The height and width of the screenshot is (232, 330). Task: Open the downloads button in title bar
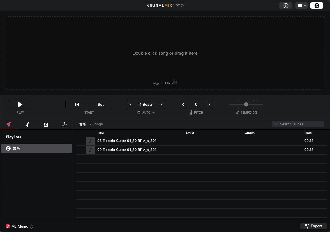pyautogui.click(x=286, y=6)
